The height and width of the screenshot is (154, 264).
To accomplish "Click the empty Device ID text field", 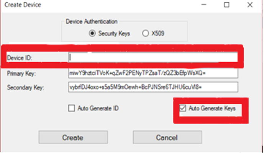I will point(153,57).
